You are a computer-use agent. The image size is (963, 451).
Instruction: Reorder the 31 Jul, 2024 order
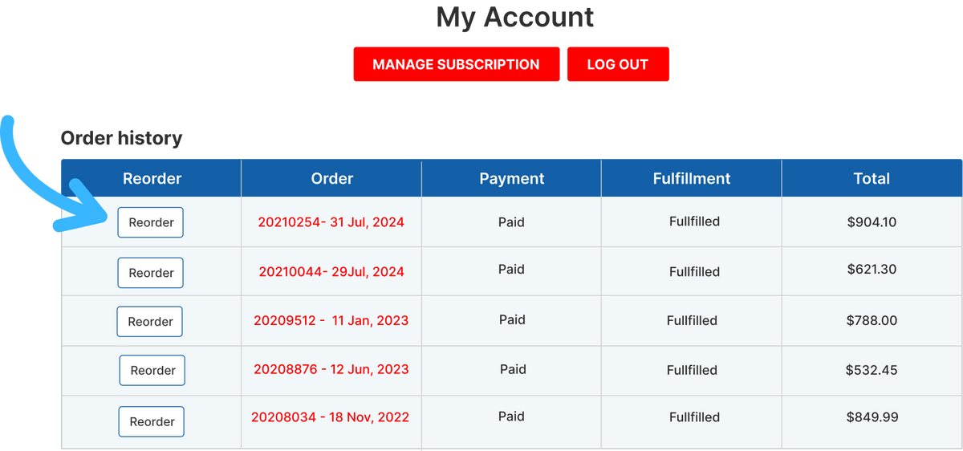click(151, 222)
